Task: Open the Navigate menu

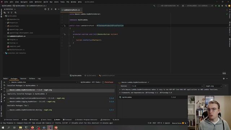Action: pyautogui.click(x=24, y=2)
